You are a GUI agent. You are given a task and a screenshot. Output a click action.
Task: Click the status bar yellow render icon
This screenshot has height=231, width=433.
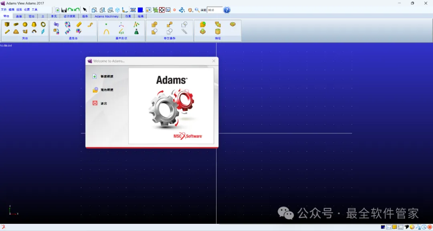pos(395,227)
